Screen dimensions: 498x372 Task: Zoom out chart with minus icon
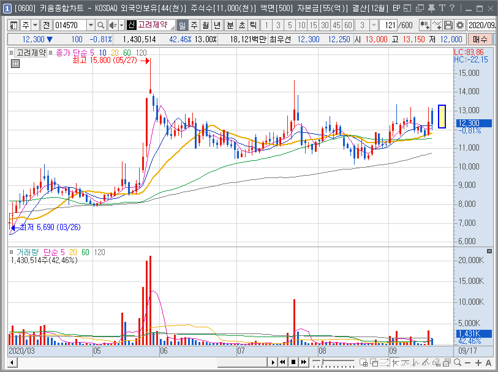(x=467, y=362)
